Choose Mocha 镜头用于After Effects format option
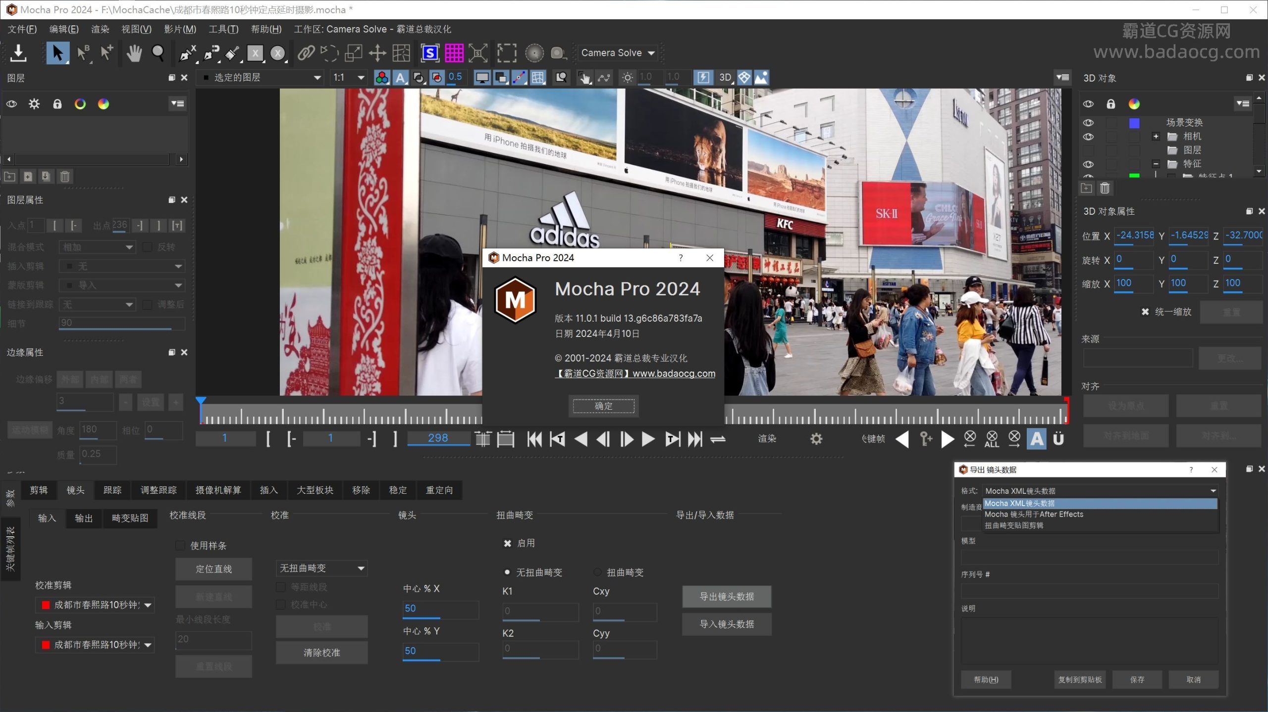The width and height of the screenshot is (1268, 712). point(1100,515)
